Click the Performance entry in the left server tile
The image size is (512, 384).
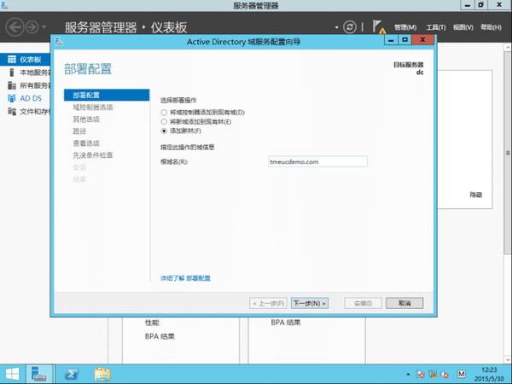click(x=152, y=323)
